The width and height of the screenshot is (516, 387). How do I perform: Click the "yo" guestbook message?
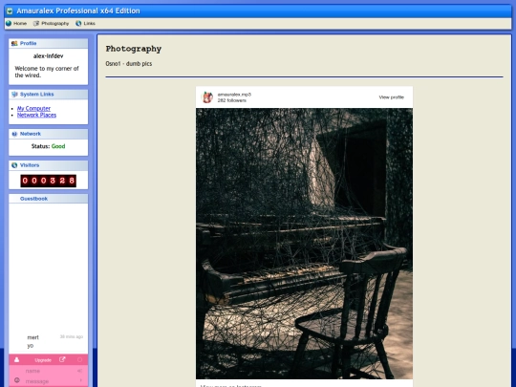point(31,346)
